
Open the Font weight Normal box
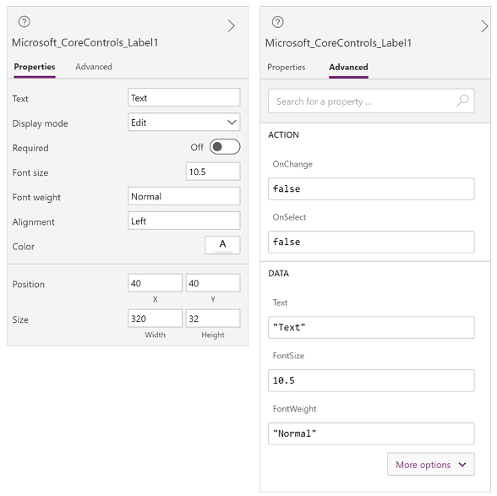[184, 196]
